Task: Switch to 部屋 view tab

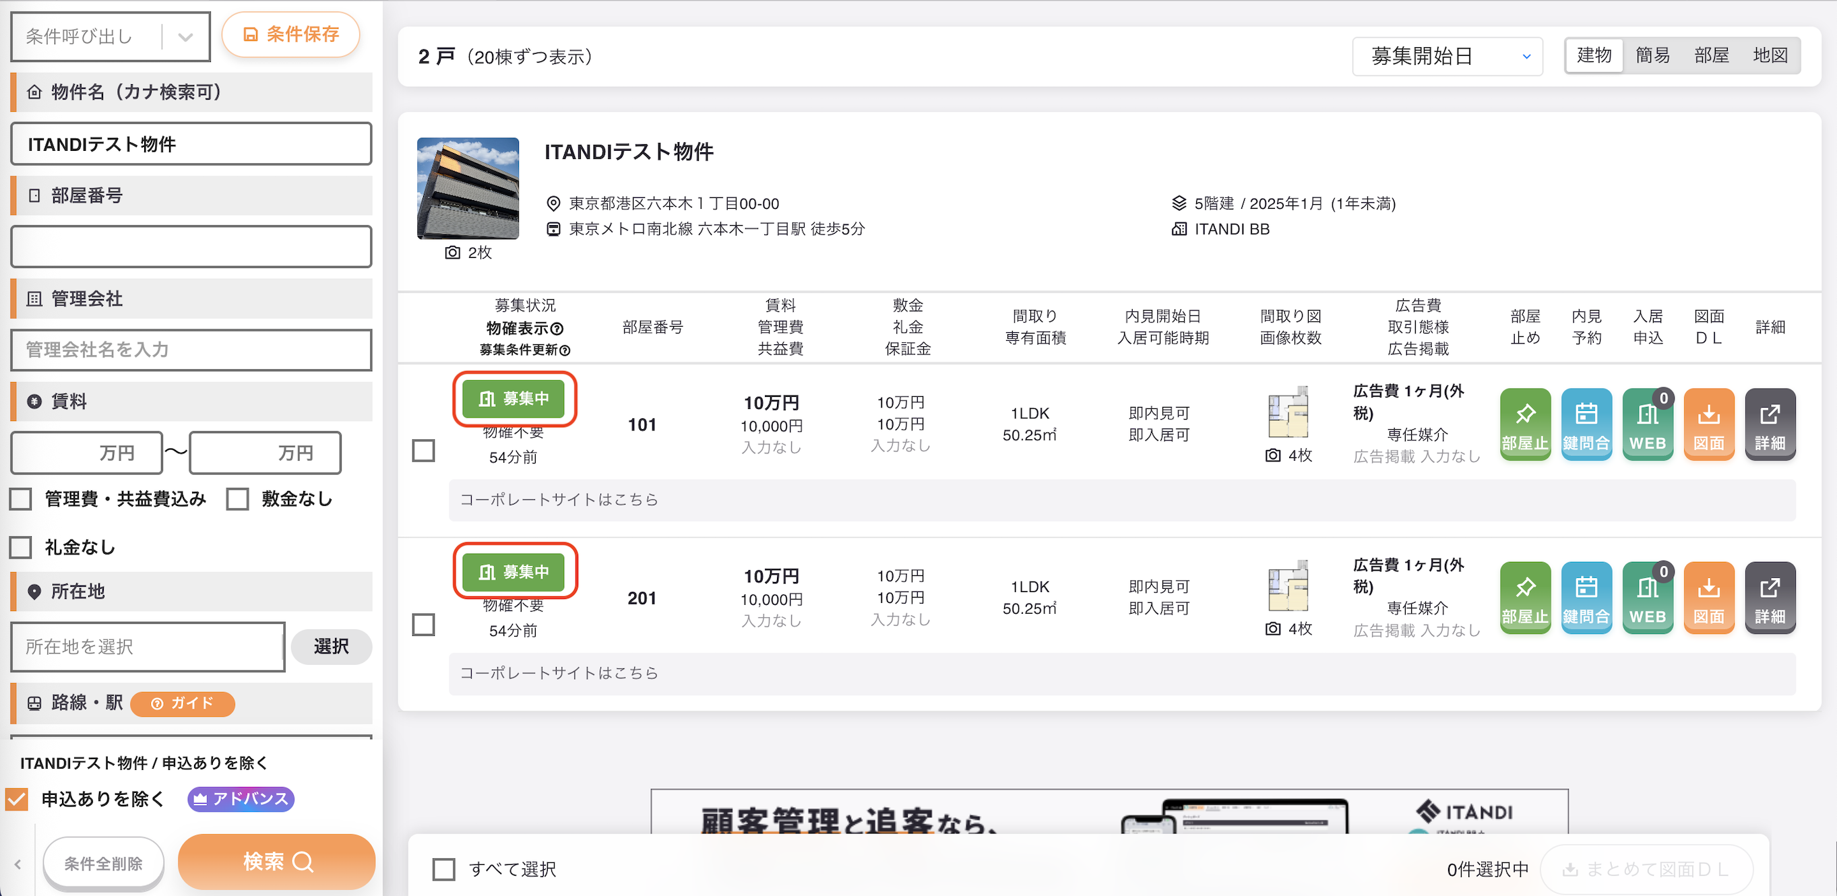Action: coord(1712,55)
